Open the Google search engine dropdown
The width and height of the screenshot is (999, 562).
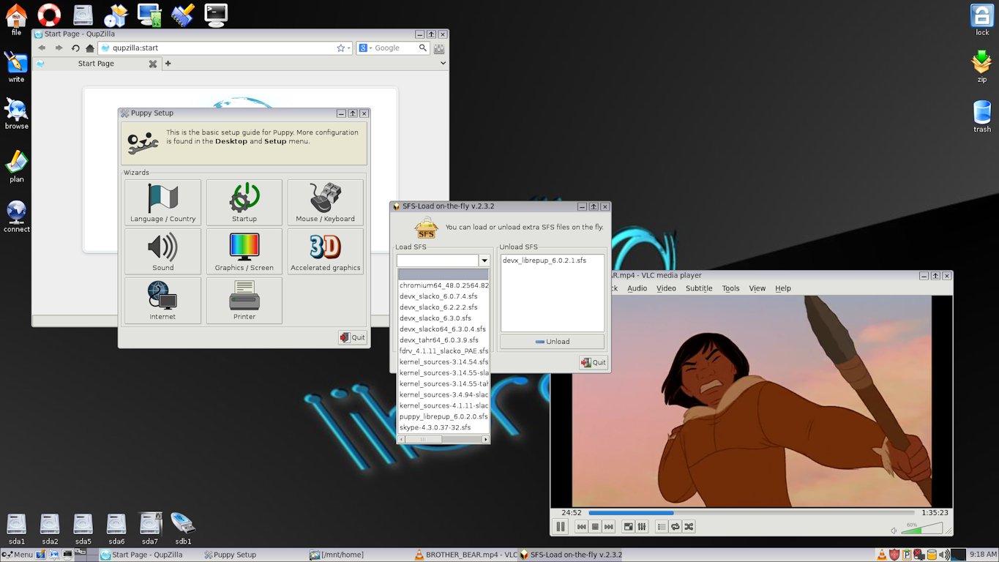(364, 48)
